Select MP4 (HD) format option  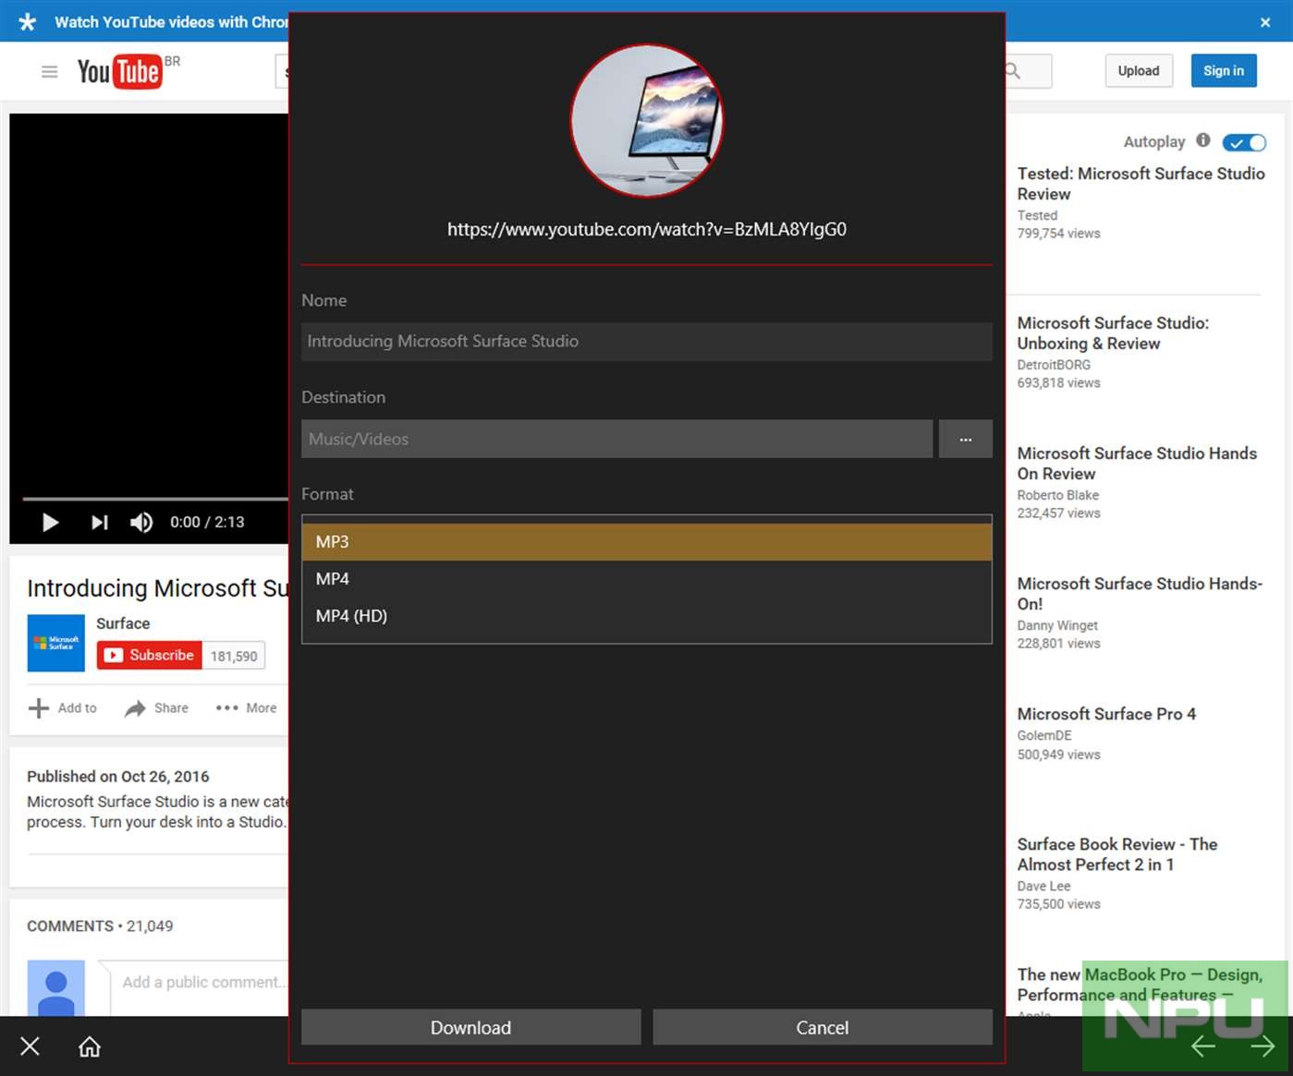coord(647,616)
